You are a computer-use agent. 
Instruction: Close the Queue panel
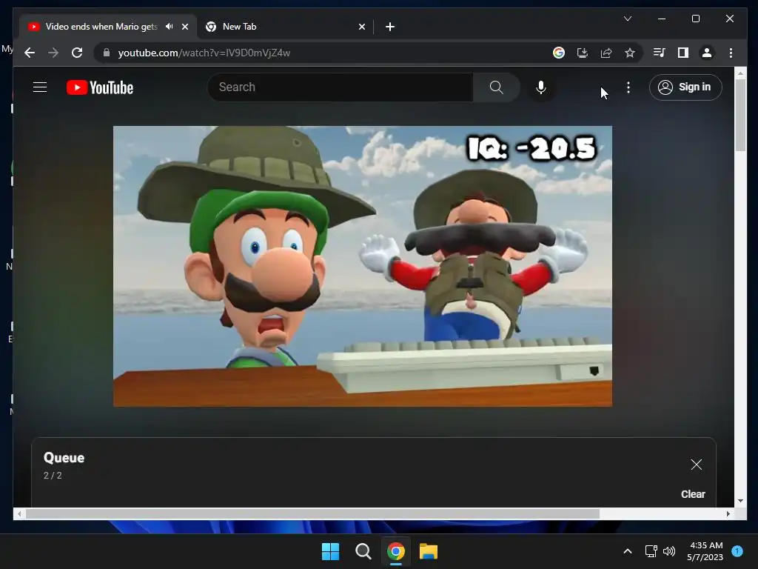click(696, 465)
